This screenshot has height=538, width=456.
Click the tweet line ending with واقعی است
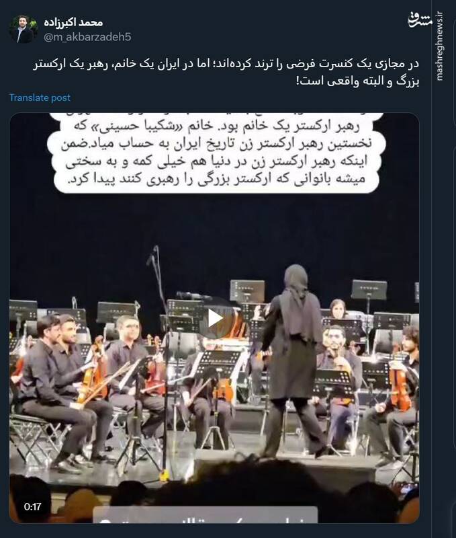(x=358, y=82)
